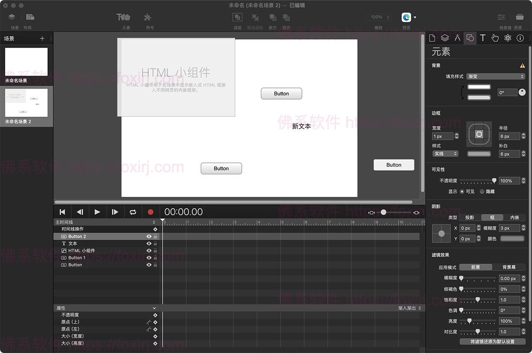The image size is (532, 353).
Task: Toggle lock on the 文本 layer
Action: click(x=155, y=244)
